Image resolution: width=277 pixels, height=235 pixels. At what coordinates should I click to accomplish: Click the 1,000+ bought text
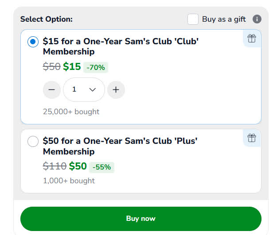[69, 181]
